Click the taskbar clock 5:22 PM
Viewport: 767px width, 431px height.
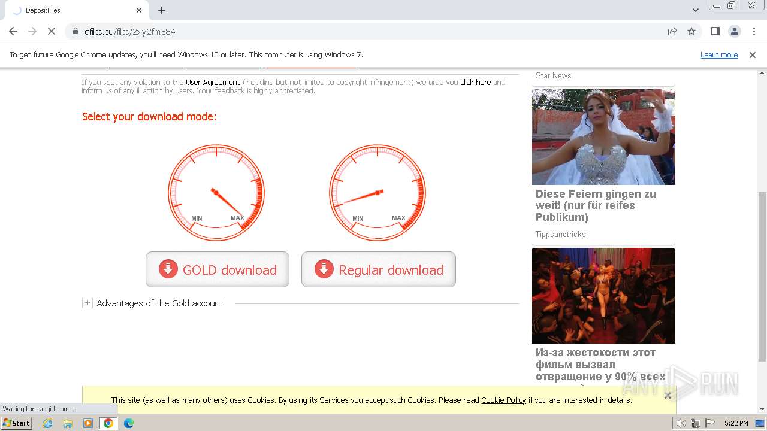[736, 423]
